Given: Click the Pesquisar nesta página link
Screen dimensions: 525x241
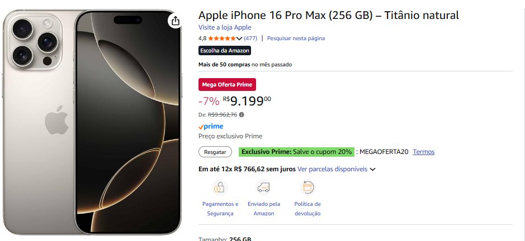Looking at the screenshot, I should point(296,38).
